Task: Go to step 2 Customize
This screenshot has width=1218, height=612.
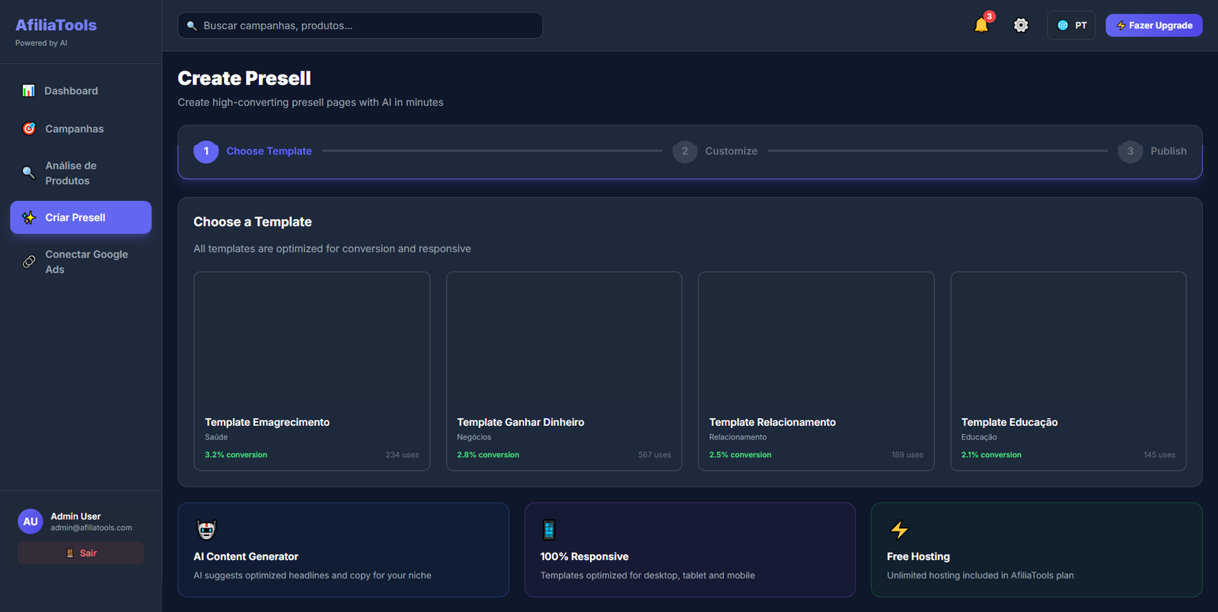Action: click(x=716, y=151)
